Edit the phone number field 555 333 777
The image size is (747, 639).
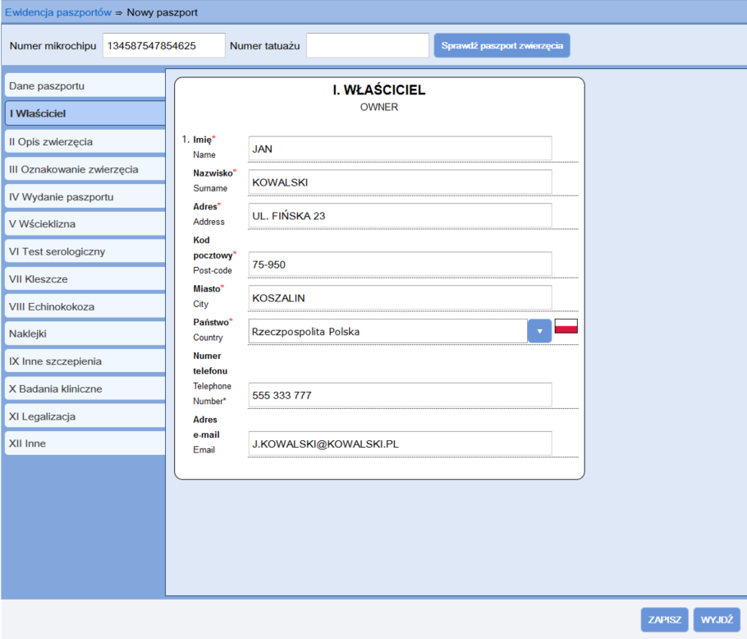401,395
